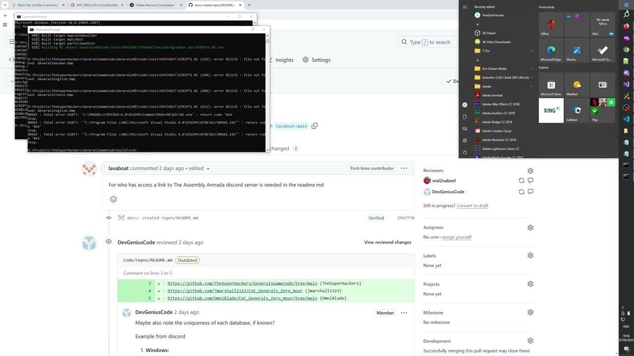Re-request review from real2nabeel
The width and height of the screenshot is (634, 356).
521,180
